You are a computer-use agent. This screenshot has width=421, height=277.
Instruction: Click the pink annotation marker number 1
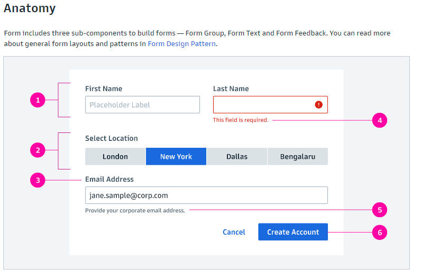point(38,100)
